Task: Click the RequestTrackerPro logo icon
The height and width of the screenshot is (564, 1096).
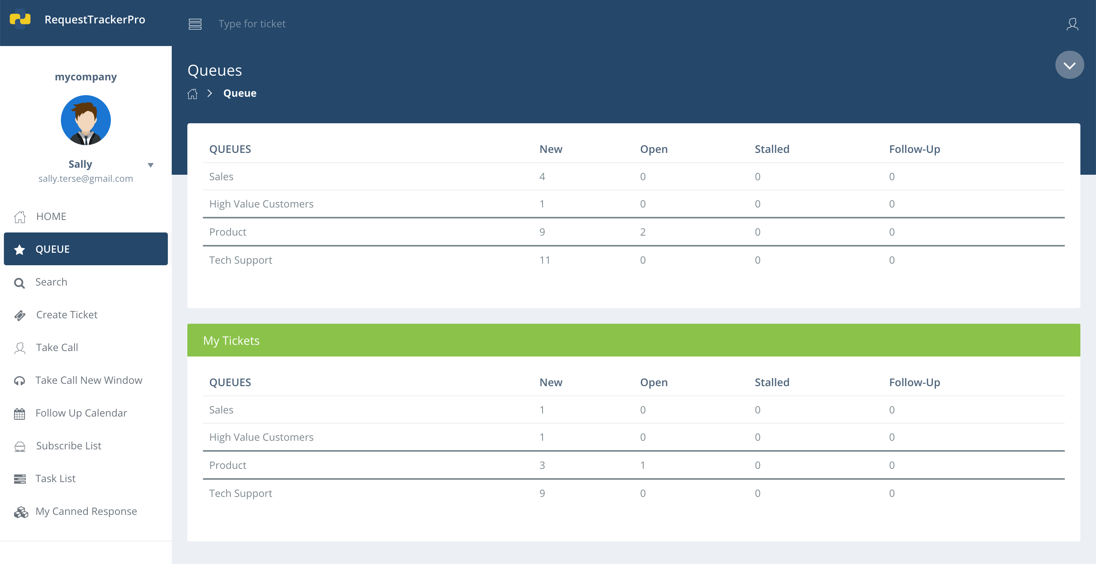Action: [x=20, y=19]
